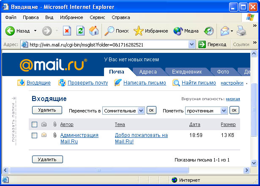The height and width of the screenshot is (186, 260).
Task: Click the Найти письмо link
Action: pos(199,82)
